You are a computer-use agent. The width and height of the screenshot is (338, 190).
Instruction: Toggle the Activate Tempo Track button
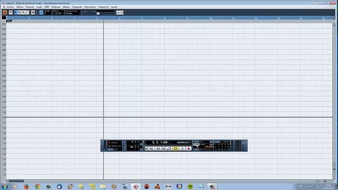pos(5,13)
